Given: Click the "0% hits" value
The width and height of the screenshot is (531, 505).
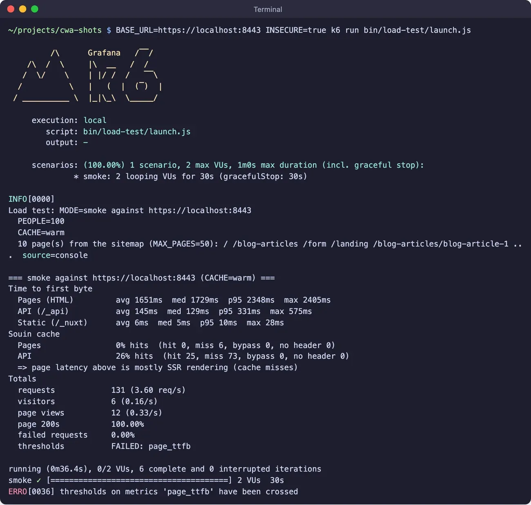Looking at the screenshot, I should click(x=132, y=345).
